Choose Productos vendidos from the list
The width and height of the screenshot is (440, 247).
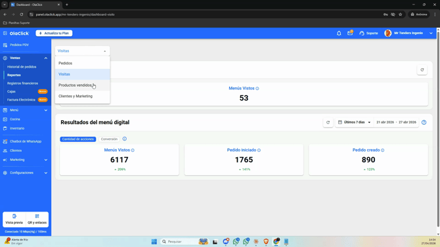click(83, 85)
